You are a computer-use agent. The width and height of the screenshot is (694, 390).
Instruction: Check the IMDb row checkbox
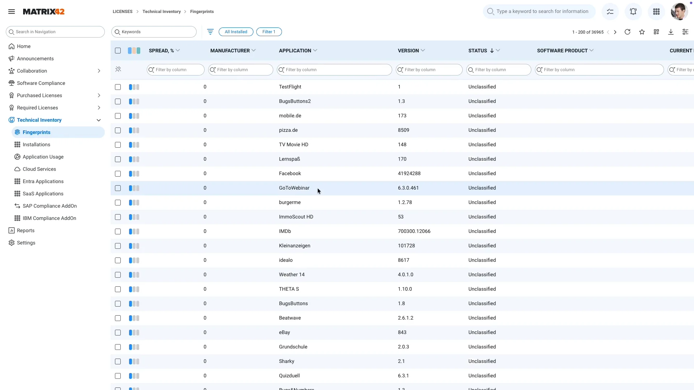(x=118, y=231)
